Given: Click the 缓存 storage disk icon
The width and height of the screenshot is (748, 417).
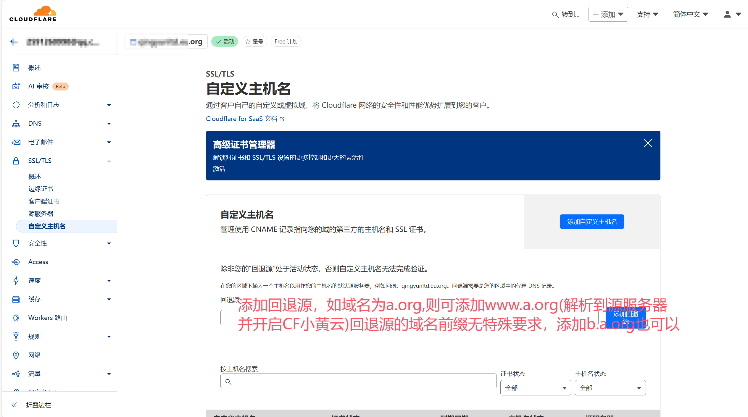Looking at the screenshot, I should pos(16,299).
